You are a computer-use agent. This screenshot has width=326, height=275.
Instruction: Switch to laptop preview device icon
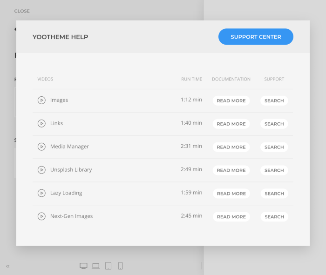(x=95, y=266)
